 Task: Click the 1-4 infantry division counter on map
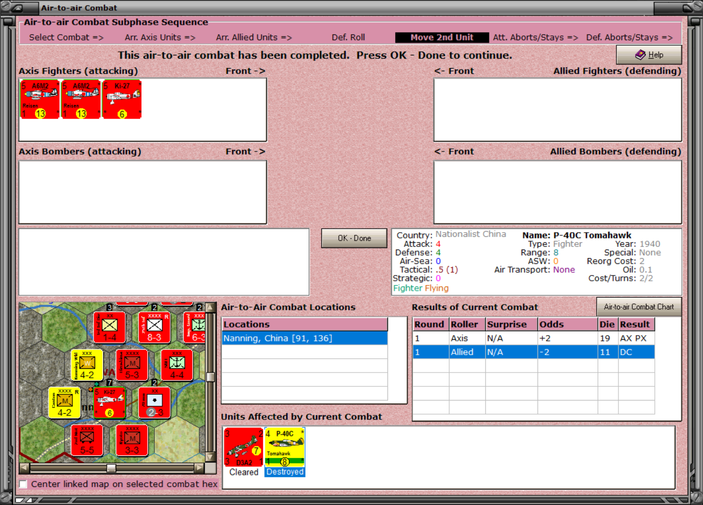coord(109,328)
